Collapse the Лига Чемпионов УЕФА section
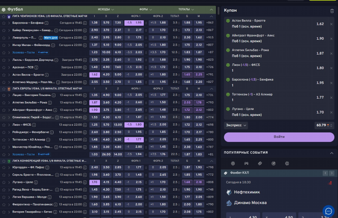Viewport: 338px width, 218px height. pos(211,16)
